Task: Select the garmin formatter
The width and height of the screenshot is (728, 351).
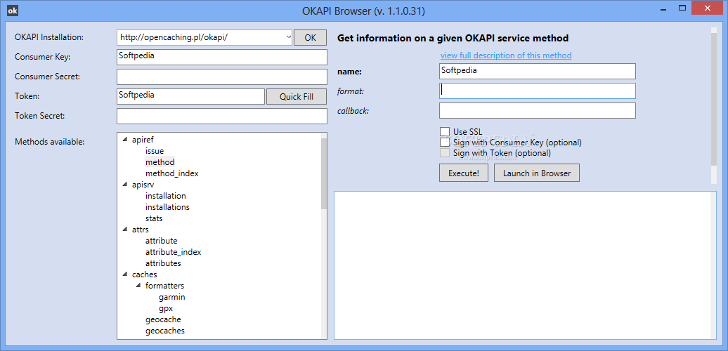Action: [171, 297]
